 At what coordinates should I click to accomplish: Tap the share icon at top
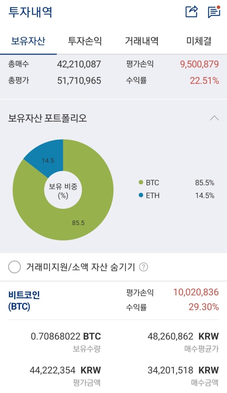[x=192, y=12]
